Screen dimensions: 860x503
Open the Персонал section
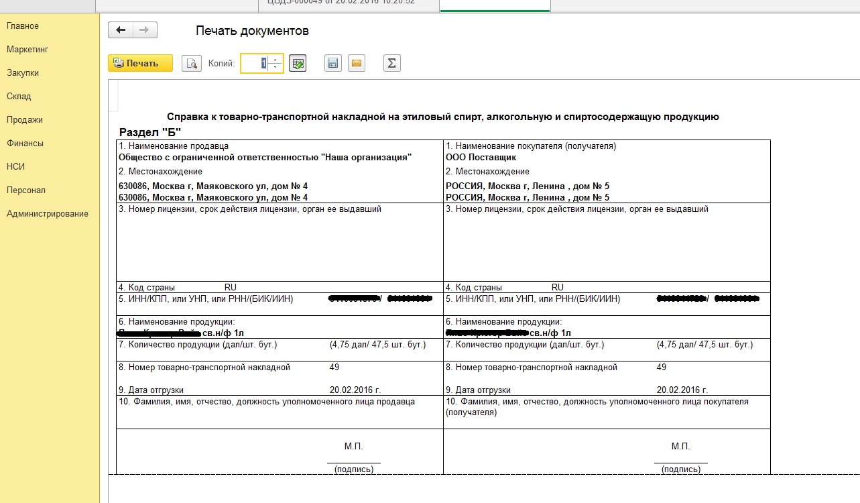[26, 190]
